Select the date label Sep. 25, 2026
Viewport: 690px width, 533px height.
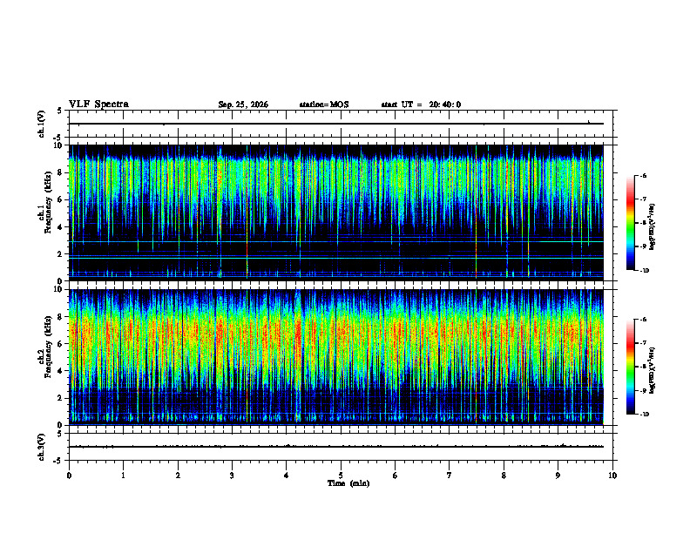(243, 105)
